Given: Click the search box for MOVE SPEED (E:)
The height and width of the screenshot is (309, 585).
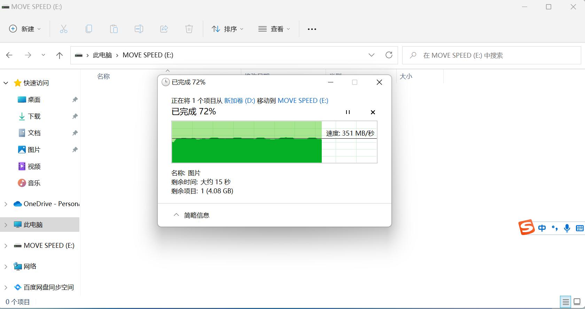Looking at the screenshot, I should tap(491, 55).
